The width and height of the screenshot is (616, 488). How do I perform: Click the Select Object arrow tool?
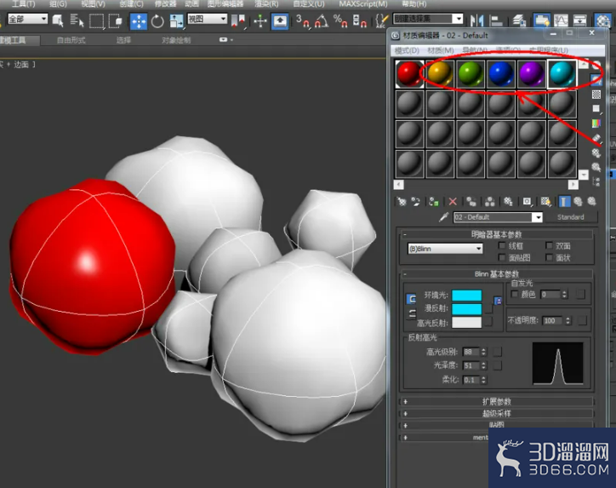pos(58,20)
